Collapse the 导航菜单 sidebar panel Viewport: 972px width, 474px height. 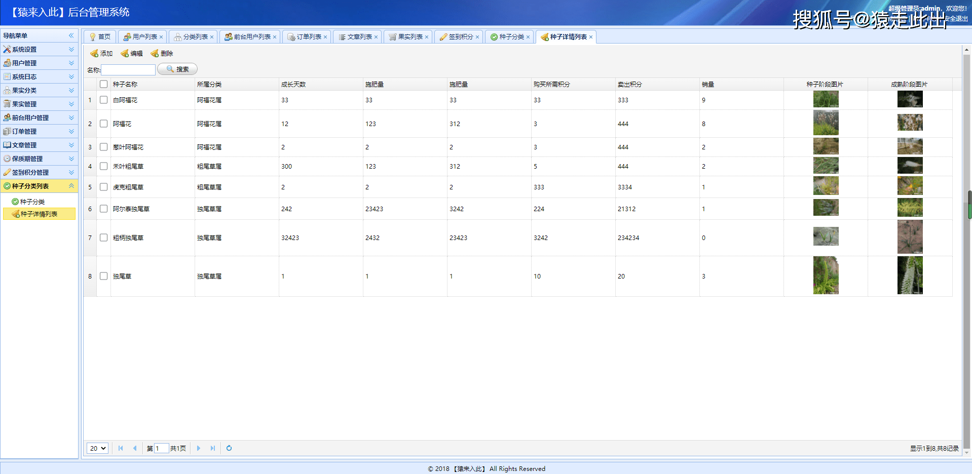pos(71,35)
